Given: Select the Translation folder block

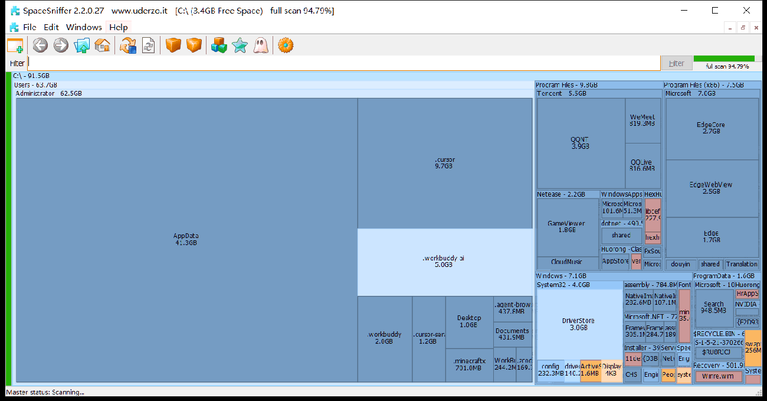Looking at the screenshot, I should click(x=742, y=264).
